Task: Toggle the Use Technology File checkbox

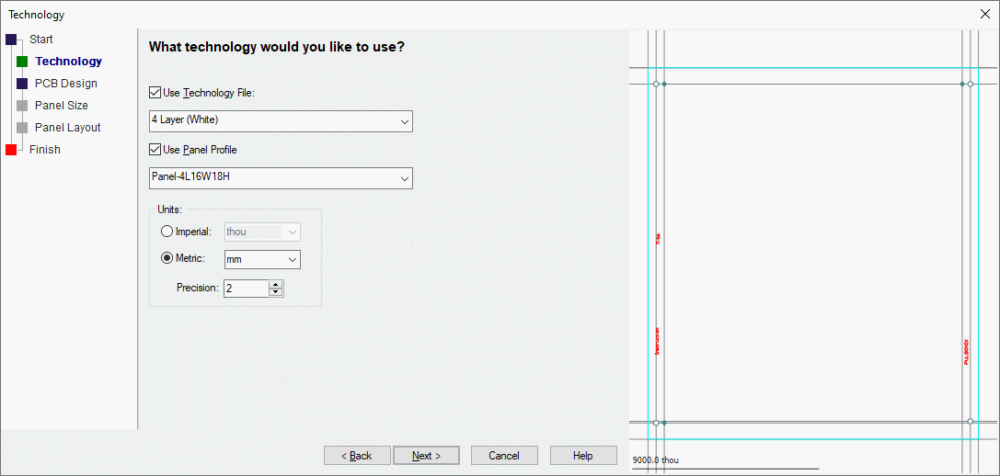Action: click(x=155, y=93)
